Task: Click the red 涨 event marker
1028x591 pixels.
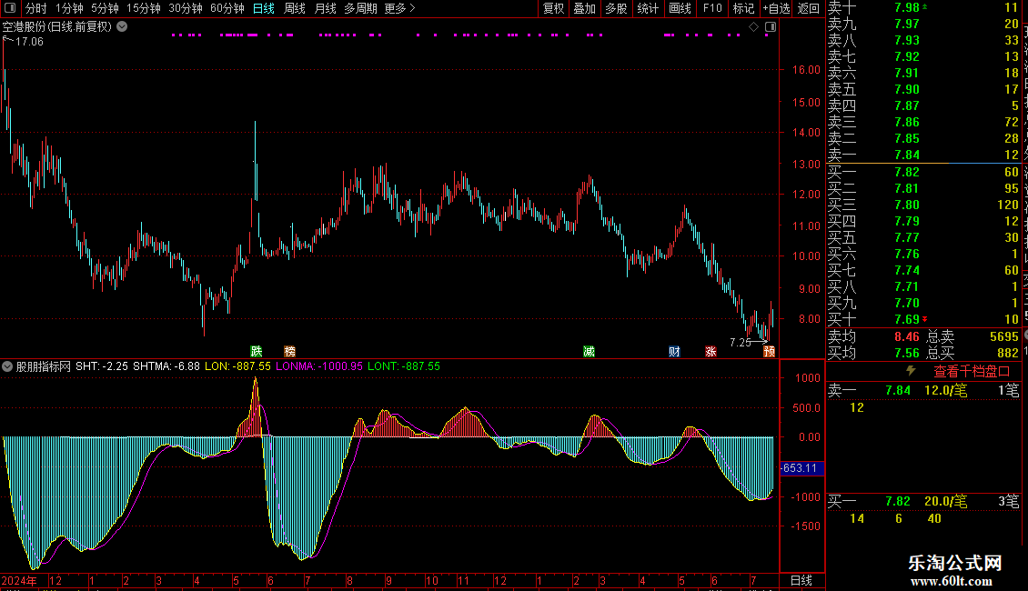Action: (711, 352)
